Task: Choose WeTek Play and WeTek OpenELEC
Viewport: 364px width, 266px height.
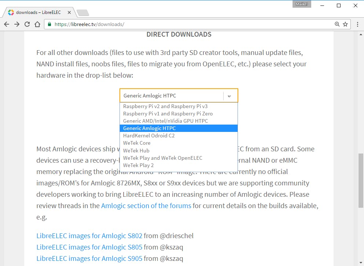Action: [x=179, y=158]
